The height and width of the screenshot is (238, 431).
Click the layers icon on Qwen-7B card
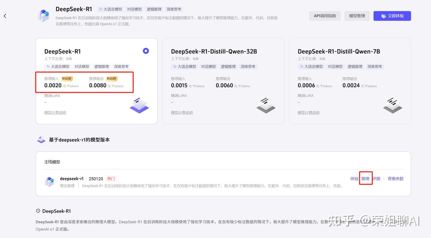pyautogui.click(x=392, y=105)
